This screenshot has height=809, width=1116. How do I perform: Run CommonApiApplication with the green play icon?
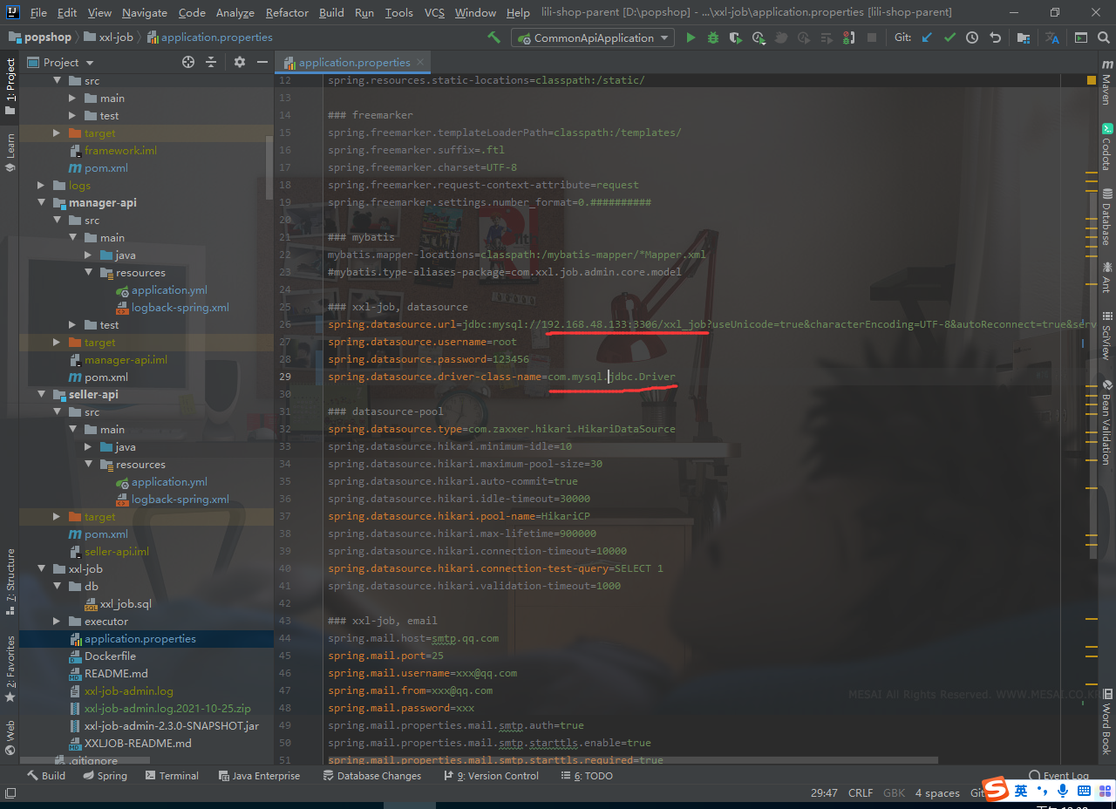tap(690, 38)
